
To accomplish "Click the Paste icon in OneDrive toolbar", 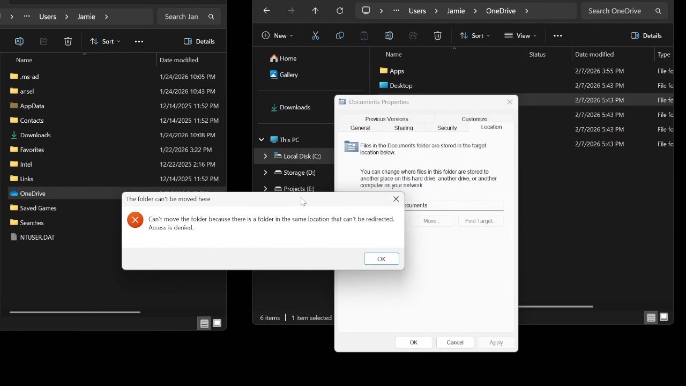I will [x=364, y=35].
